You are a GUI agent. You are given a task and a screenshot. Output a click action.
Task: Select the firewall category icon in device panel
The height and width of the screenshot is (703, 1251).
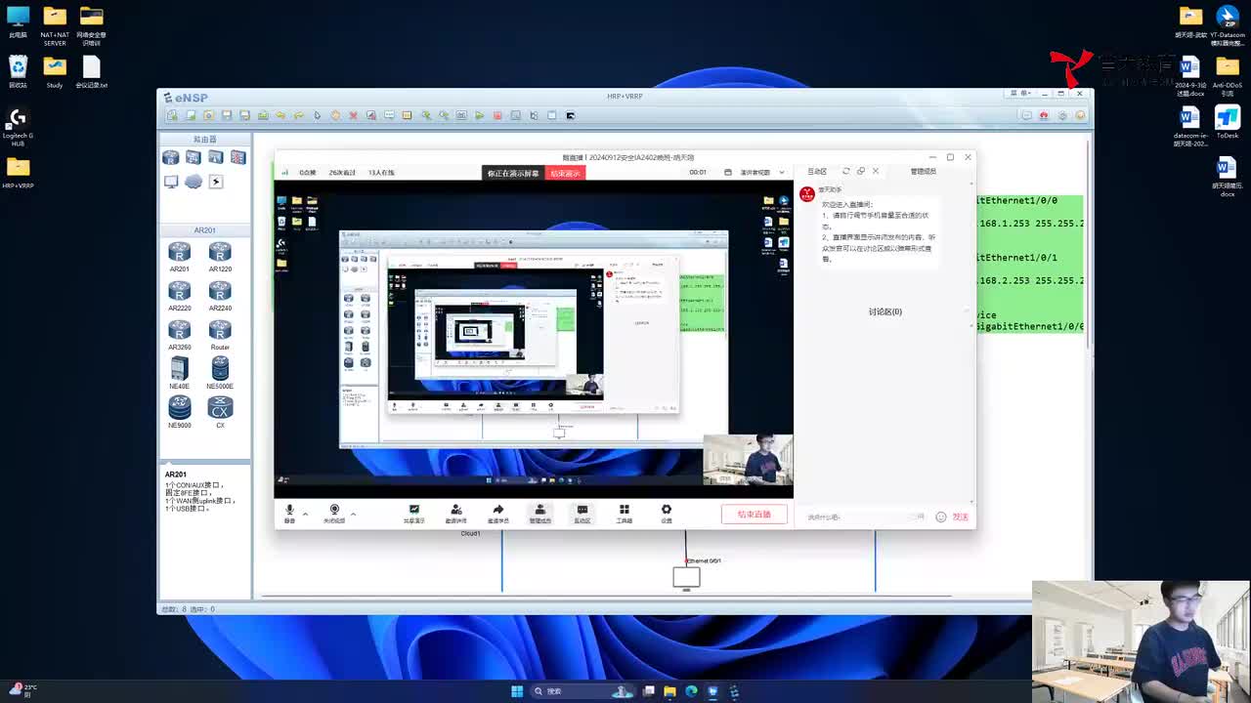237,157
